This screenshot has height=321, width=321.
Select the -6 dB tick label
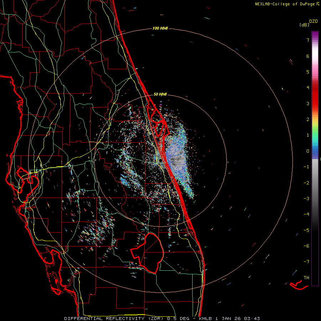(306, 246)
